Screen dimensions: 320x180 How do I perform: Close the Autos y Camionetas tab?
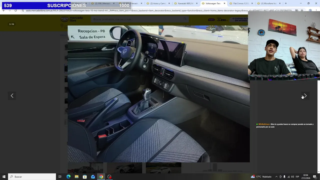coord(169,3)
